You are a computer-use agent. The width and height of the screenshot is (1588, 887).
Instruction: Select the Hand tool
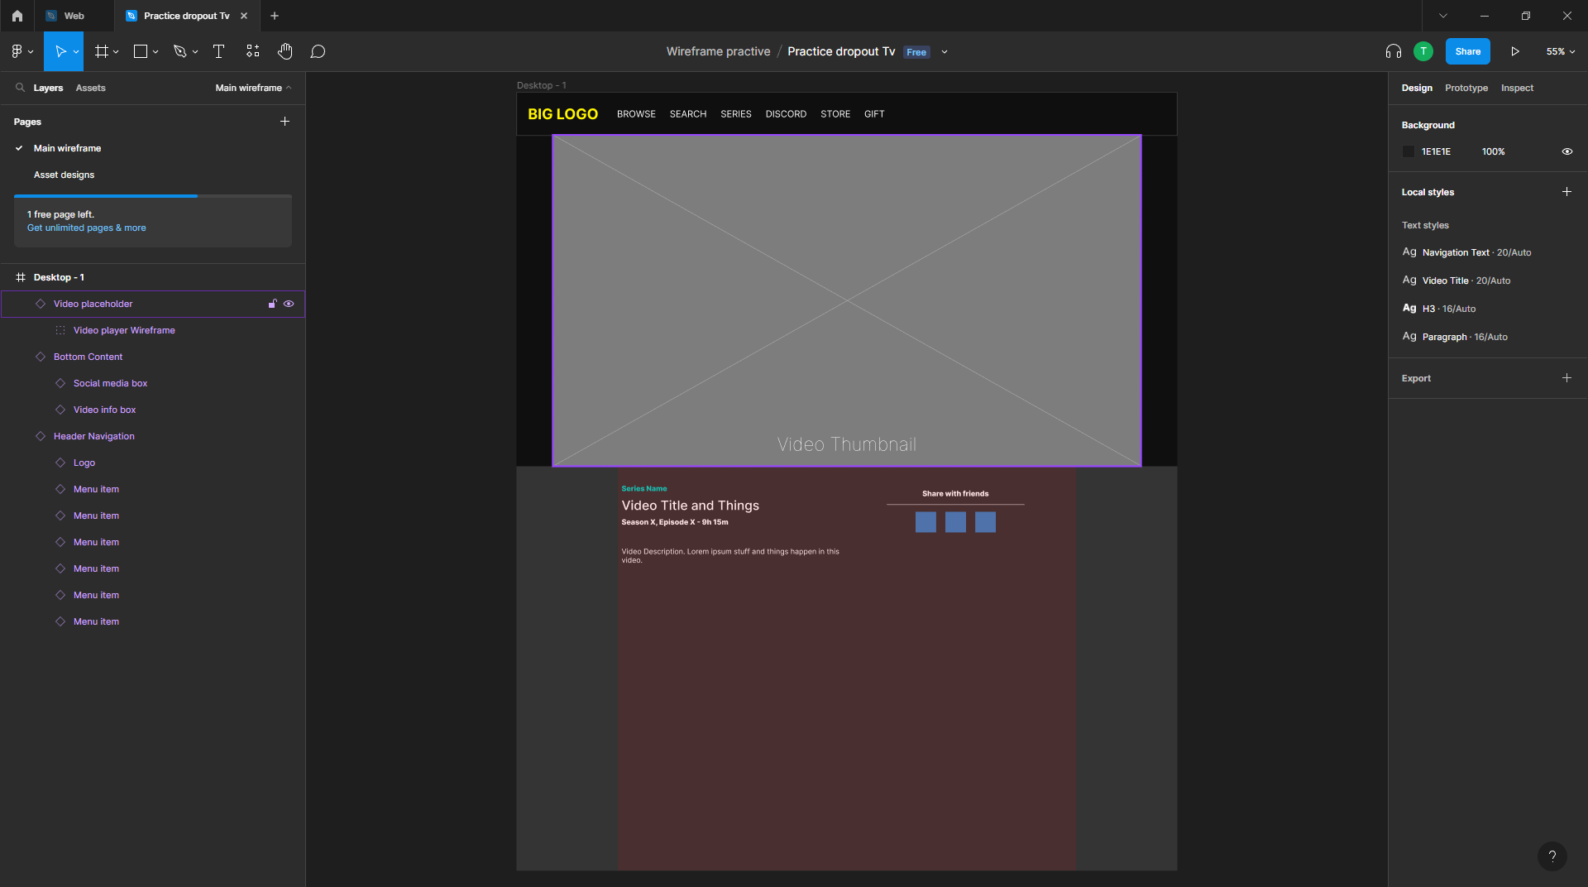click(285, 51)
